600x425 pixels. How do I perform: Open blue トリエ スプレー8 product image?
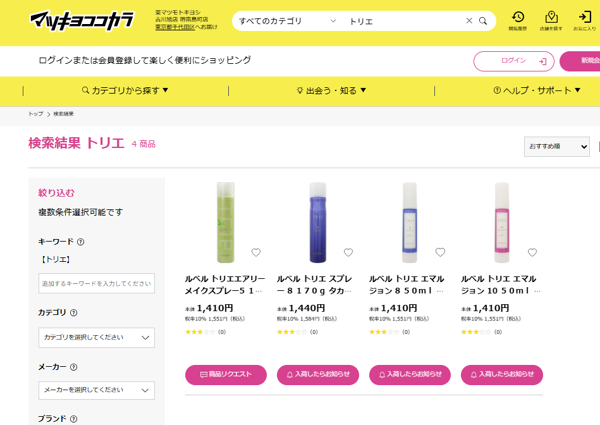[318, 223]
